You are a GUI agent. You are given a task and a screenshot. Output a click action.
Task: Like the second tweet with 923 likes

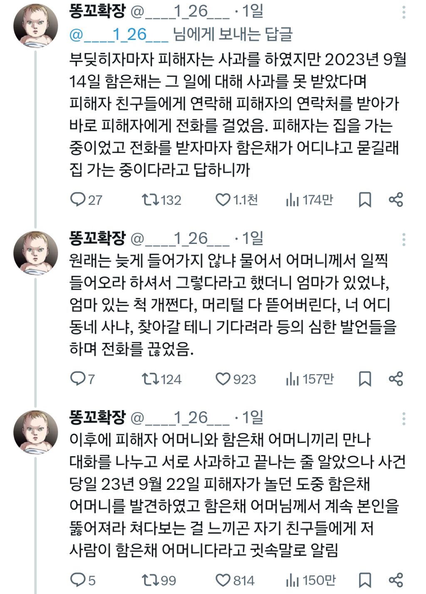coord(223,379)
